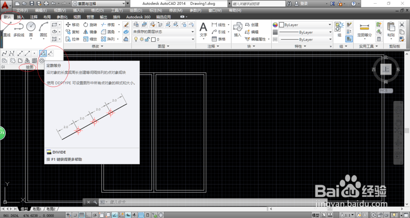This screenshot has width=410, height=218.
Task: Open the Tools (工具) menu
Action: pos(117,11)
